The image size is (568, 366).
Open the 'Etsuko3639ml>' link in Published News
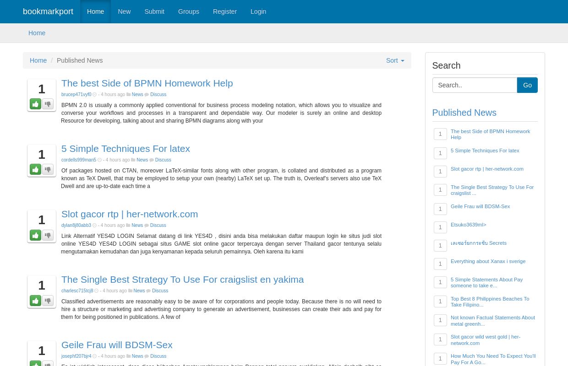click(468, 225)
